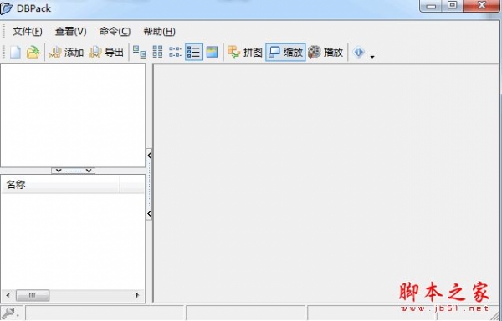
Task: Click the new blank document icon
Action: pos(15,52)
